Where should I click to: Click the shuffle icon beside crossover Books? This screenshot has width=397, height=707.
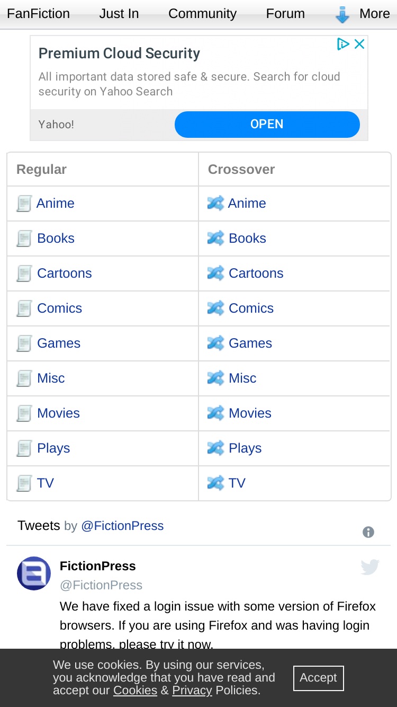tap(215, 238)
